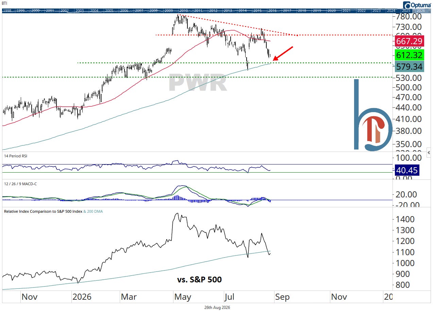The height and width of the screenshot is (314, 433).
Task: Jump to 2012 in the timeline strip
Action: coord(213,11)
